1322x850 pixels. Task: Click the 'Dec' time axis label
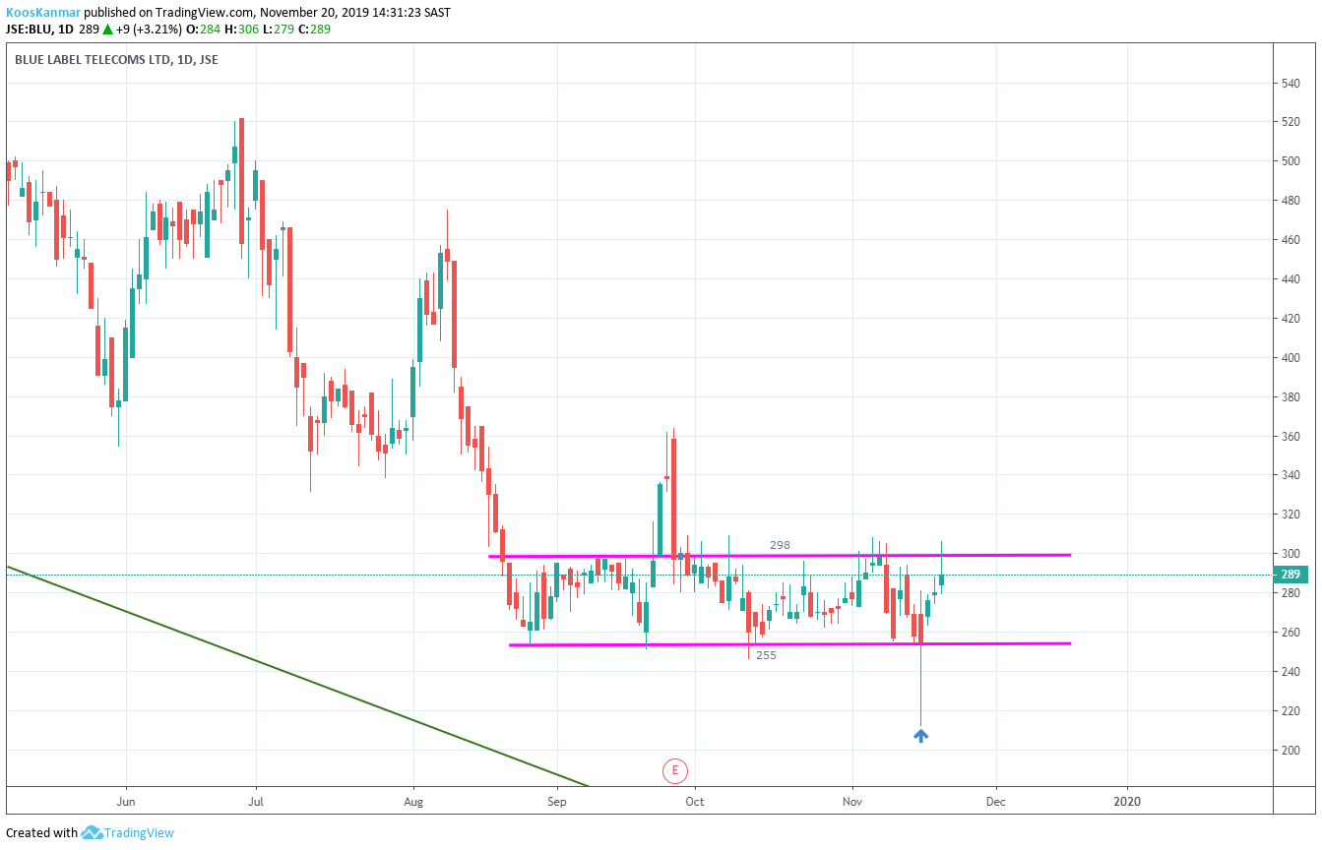click(995, 802)
